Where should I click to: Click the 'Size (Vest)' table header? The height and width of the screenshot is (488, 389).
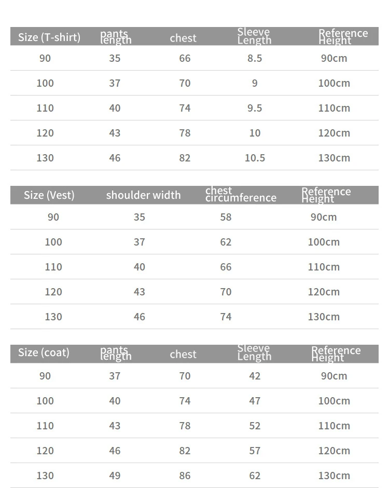coord(49,195)
